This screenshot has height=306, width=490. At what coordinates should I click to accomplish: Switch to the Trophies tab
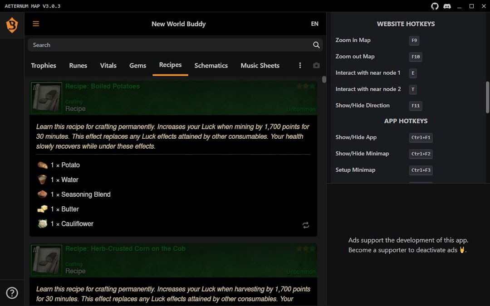tap(44, 66)
